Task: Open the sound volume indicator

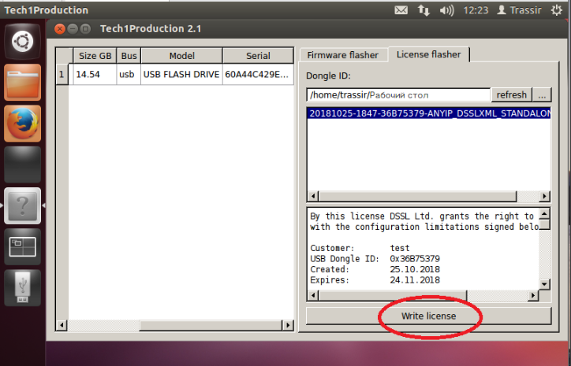Action: (446, 10)
